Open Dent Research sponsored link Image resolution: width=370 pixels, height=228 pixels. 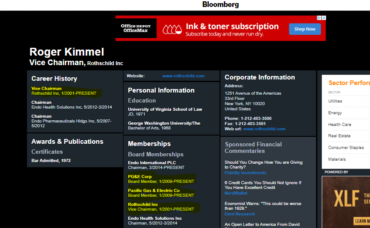pyautogui.click(x=240, y=214)
